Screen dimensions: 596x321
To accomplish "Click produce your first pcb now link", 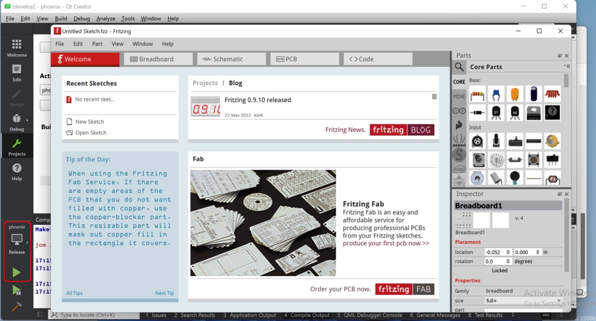I will 386,244.
